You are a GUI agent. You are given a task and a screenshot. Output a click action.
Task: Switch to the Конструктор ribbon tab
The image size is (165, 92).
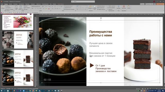[x=21, y=4]
